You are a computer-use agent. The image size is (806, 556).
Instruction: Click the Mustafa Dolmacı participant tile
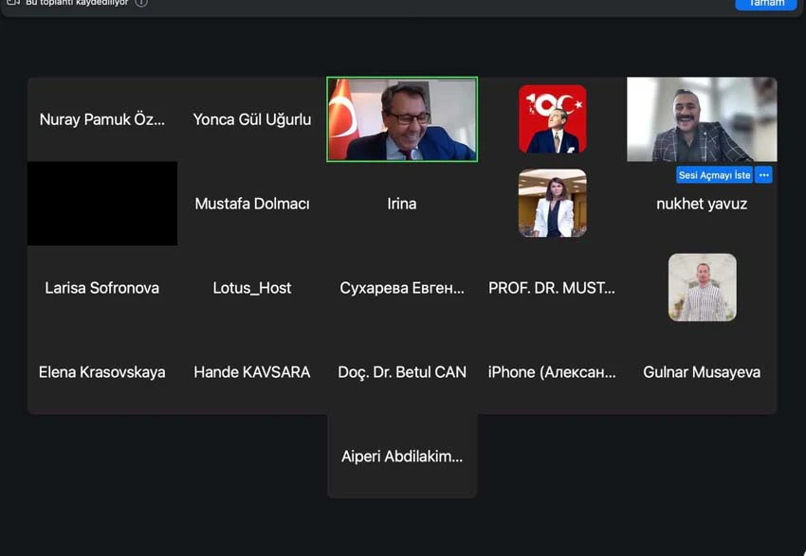[252, 204]
